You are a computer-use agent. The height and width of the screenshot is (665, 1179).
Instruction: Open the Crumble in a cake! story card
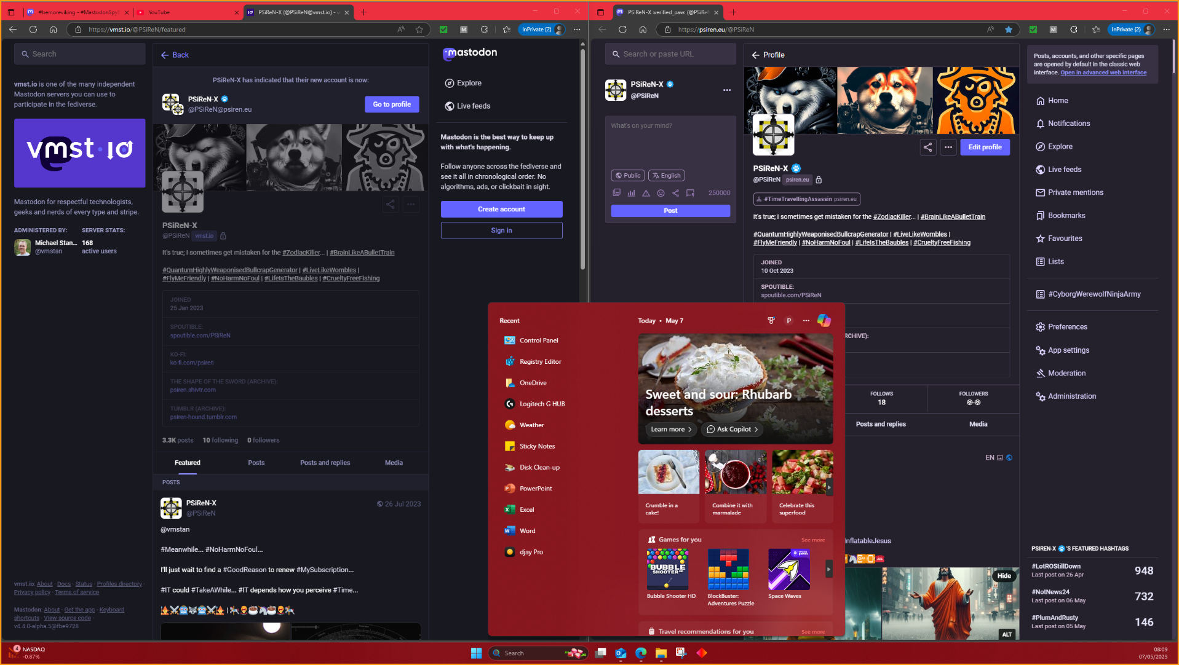point(669,486)
